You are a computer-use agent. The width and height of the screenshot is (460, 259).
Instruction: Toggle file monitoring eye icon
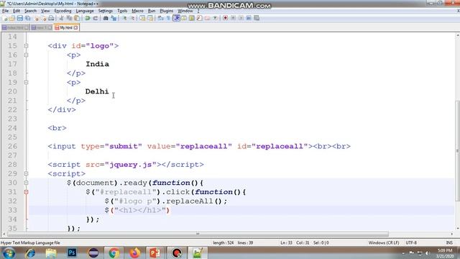click(x=215, y=18)
